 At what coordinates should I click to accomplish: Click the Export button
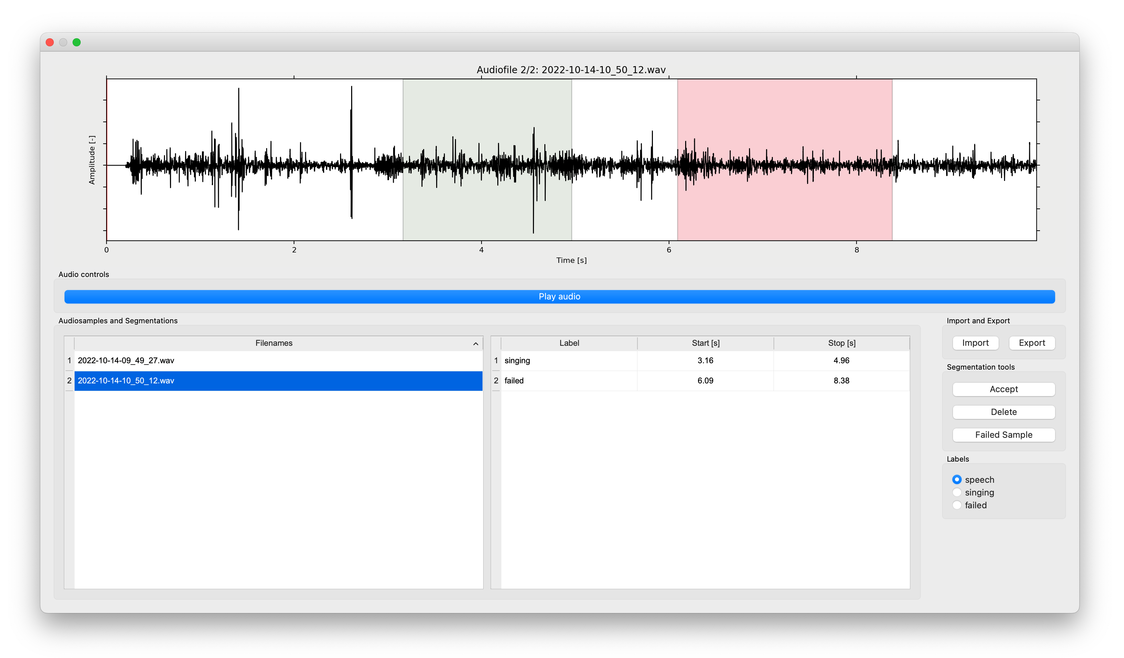click(x=1032, y=343)
